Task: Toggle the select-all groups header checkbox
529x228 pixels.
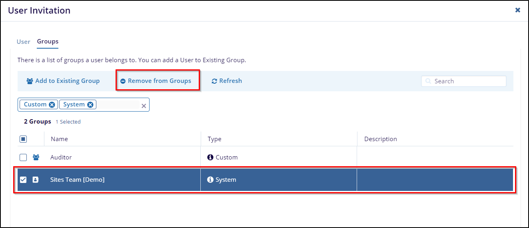Action: tap(23, 139)
